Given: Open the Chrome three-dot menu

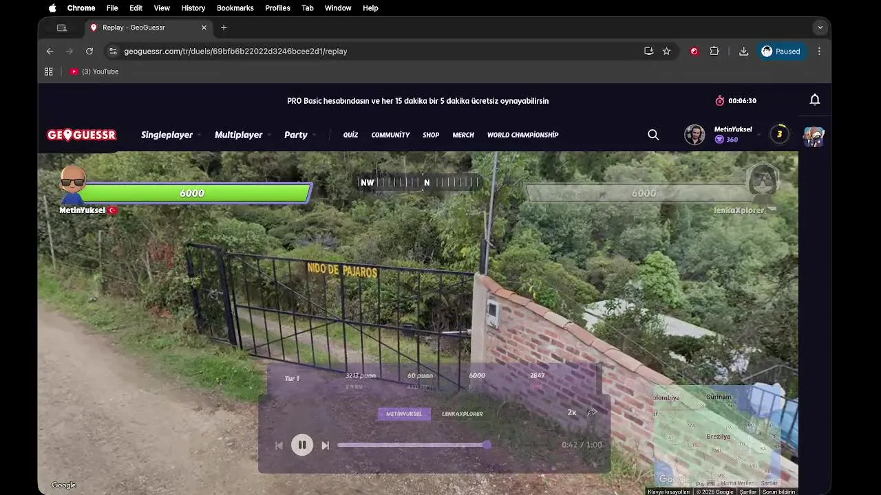Looking at the screenshot, I should click(819, 51).
